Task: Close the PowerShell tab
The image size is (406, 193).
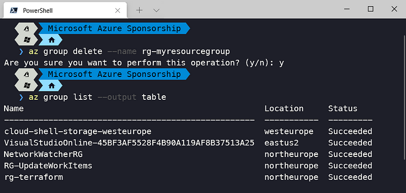Action: pos(118,10)
